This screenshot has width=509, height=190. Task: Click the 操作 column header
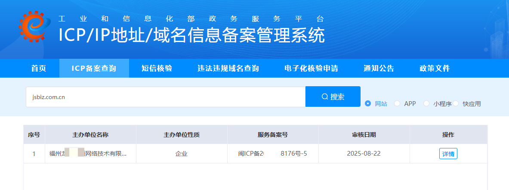pos(448,135)
